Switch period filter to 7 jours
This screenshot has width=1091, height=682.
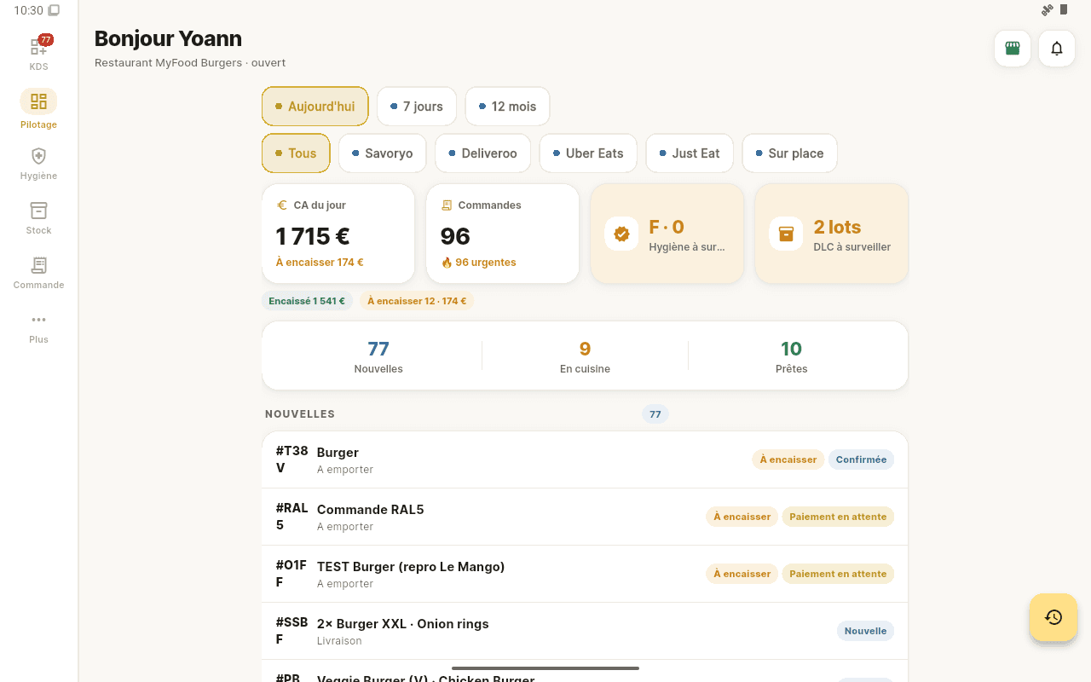click(417, 107)
